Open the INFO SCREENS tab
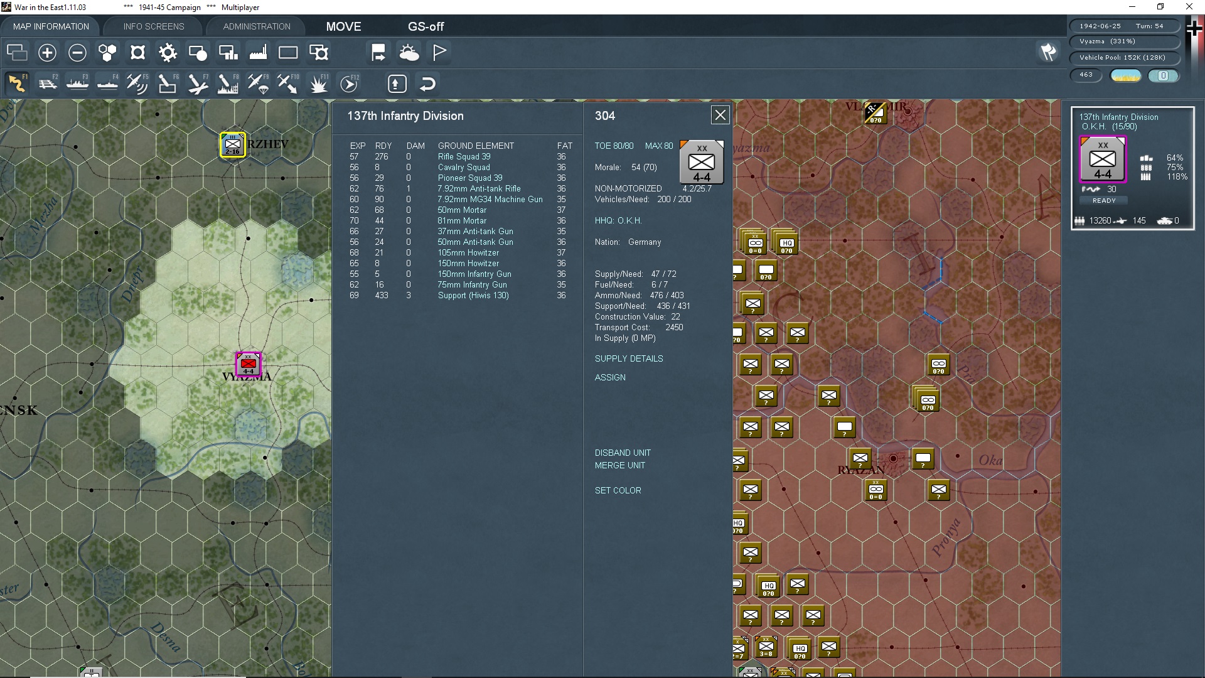 (x=154, y=26)
